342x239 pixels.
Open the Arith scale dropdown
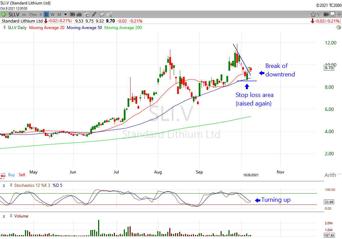pyautogui.click(x=332, y=175)
